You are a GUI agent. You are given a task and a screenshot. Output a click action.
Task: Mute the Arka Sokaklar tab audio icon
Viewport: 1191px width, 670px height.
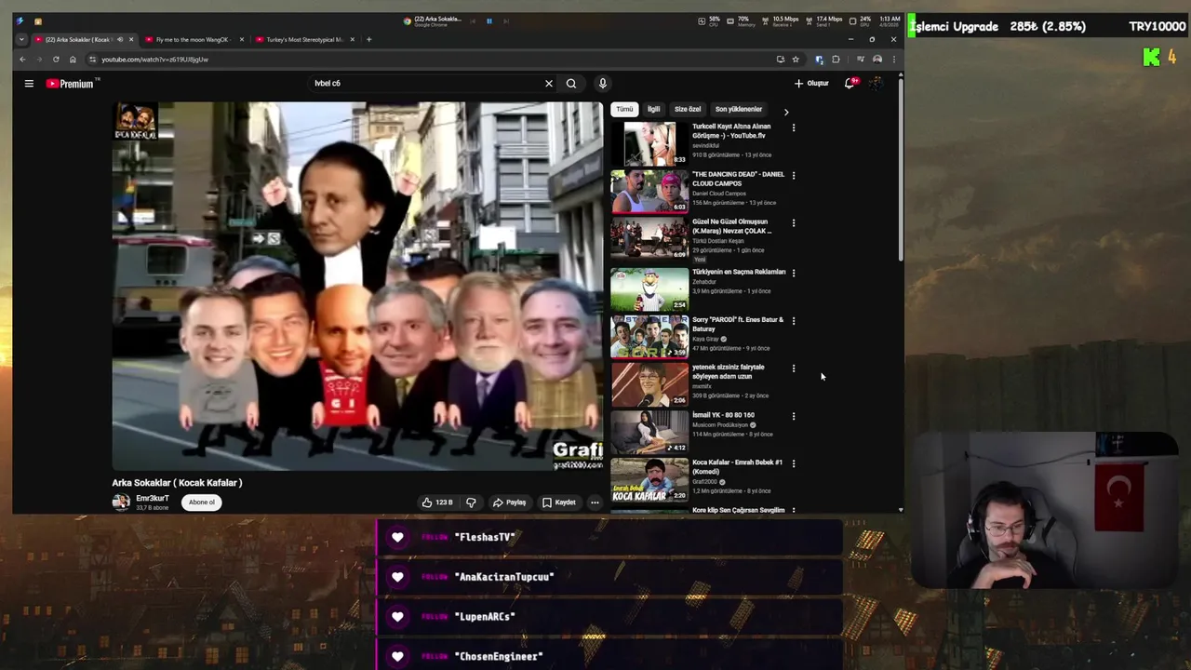120,40
